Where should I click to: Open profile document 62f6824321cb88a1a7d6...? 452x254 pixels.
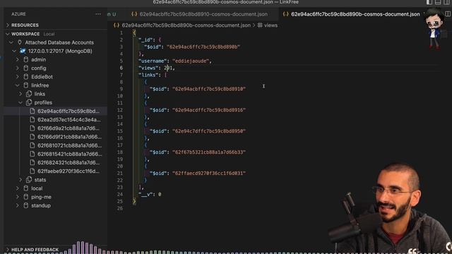69,162
